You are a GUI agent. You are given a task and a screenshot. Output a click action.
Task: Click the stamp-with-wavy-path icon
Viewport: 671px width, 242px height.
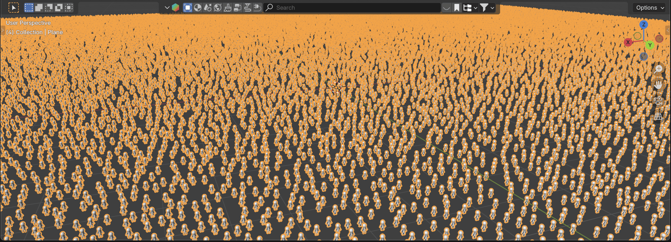(x=247, y=7)
